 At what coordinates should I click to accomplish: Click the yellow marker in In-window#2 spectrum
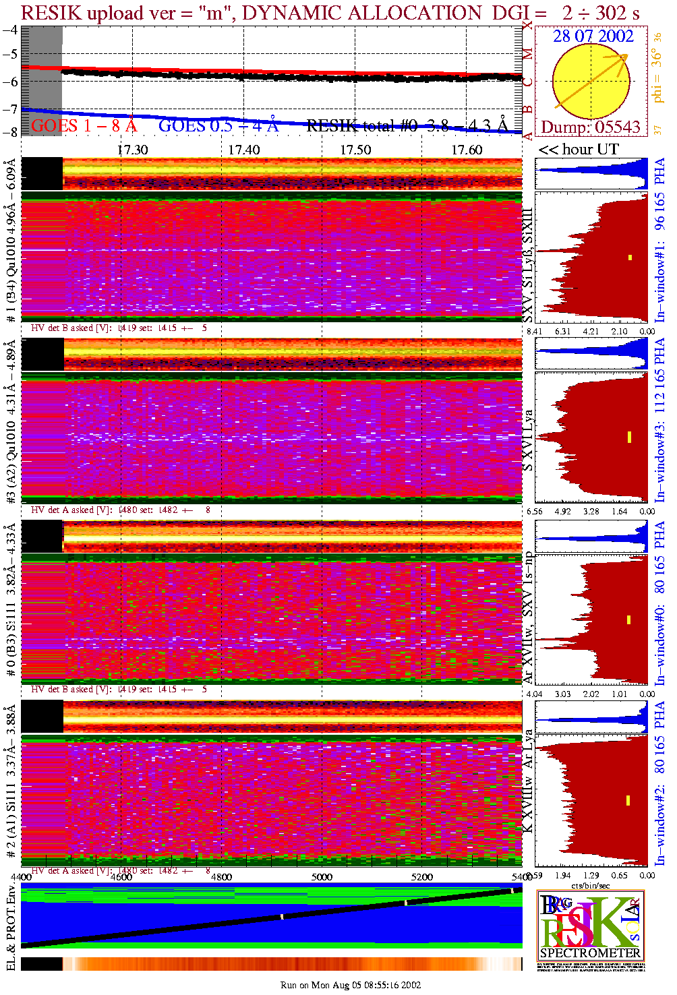(x=628, y=800)
